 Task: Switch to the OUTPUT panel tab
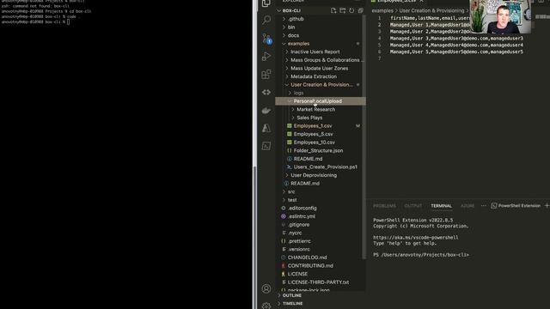412,206
